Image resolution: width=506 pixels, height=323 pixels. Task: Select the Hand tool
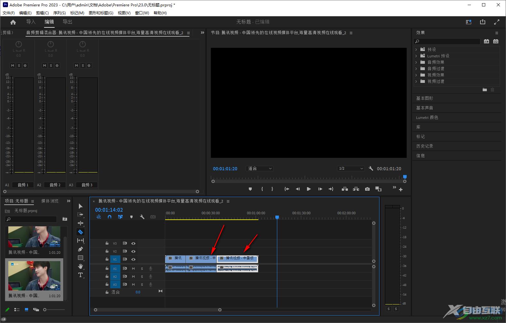coord(80,266)
